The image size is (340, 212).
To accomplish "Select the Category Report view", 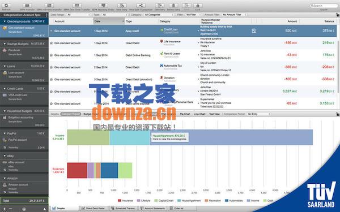I will 71,114.
